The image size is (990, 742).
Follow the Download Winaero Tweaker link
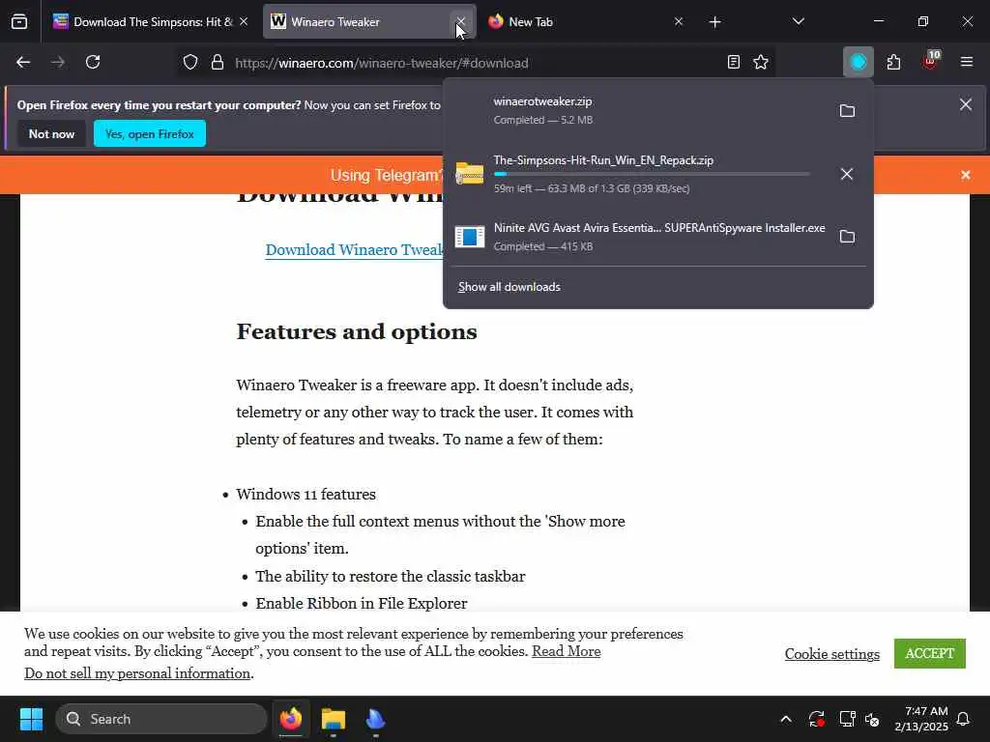[x=354, y=250]
